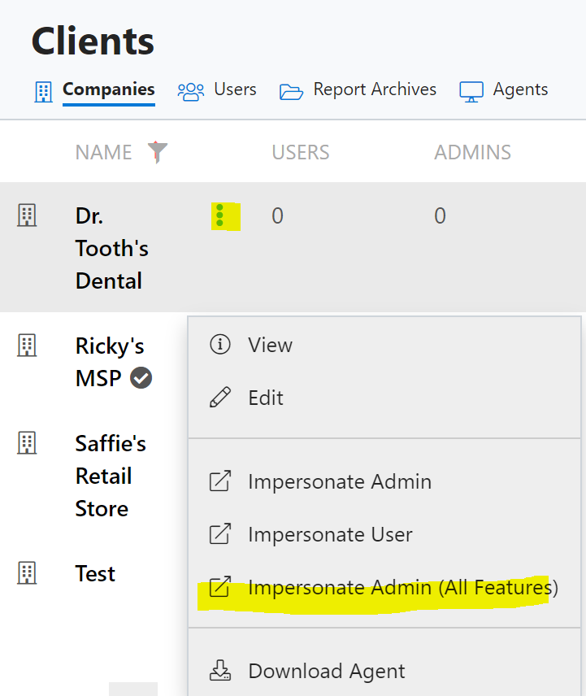The width and height of the screenshot is (586, 696).
Task: Click the Companies building icon
Action: pyautogui.click(x=43, y=91)
